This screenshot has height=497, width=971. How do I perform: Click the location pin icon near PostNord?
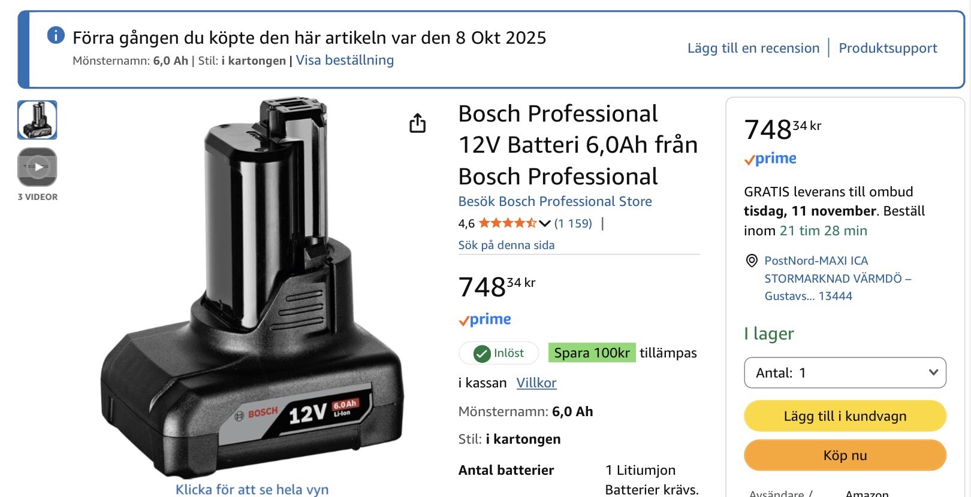coord(752,260)
